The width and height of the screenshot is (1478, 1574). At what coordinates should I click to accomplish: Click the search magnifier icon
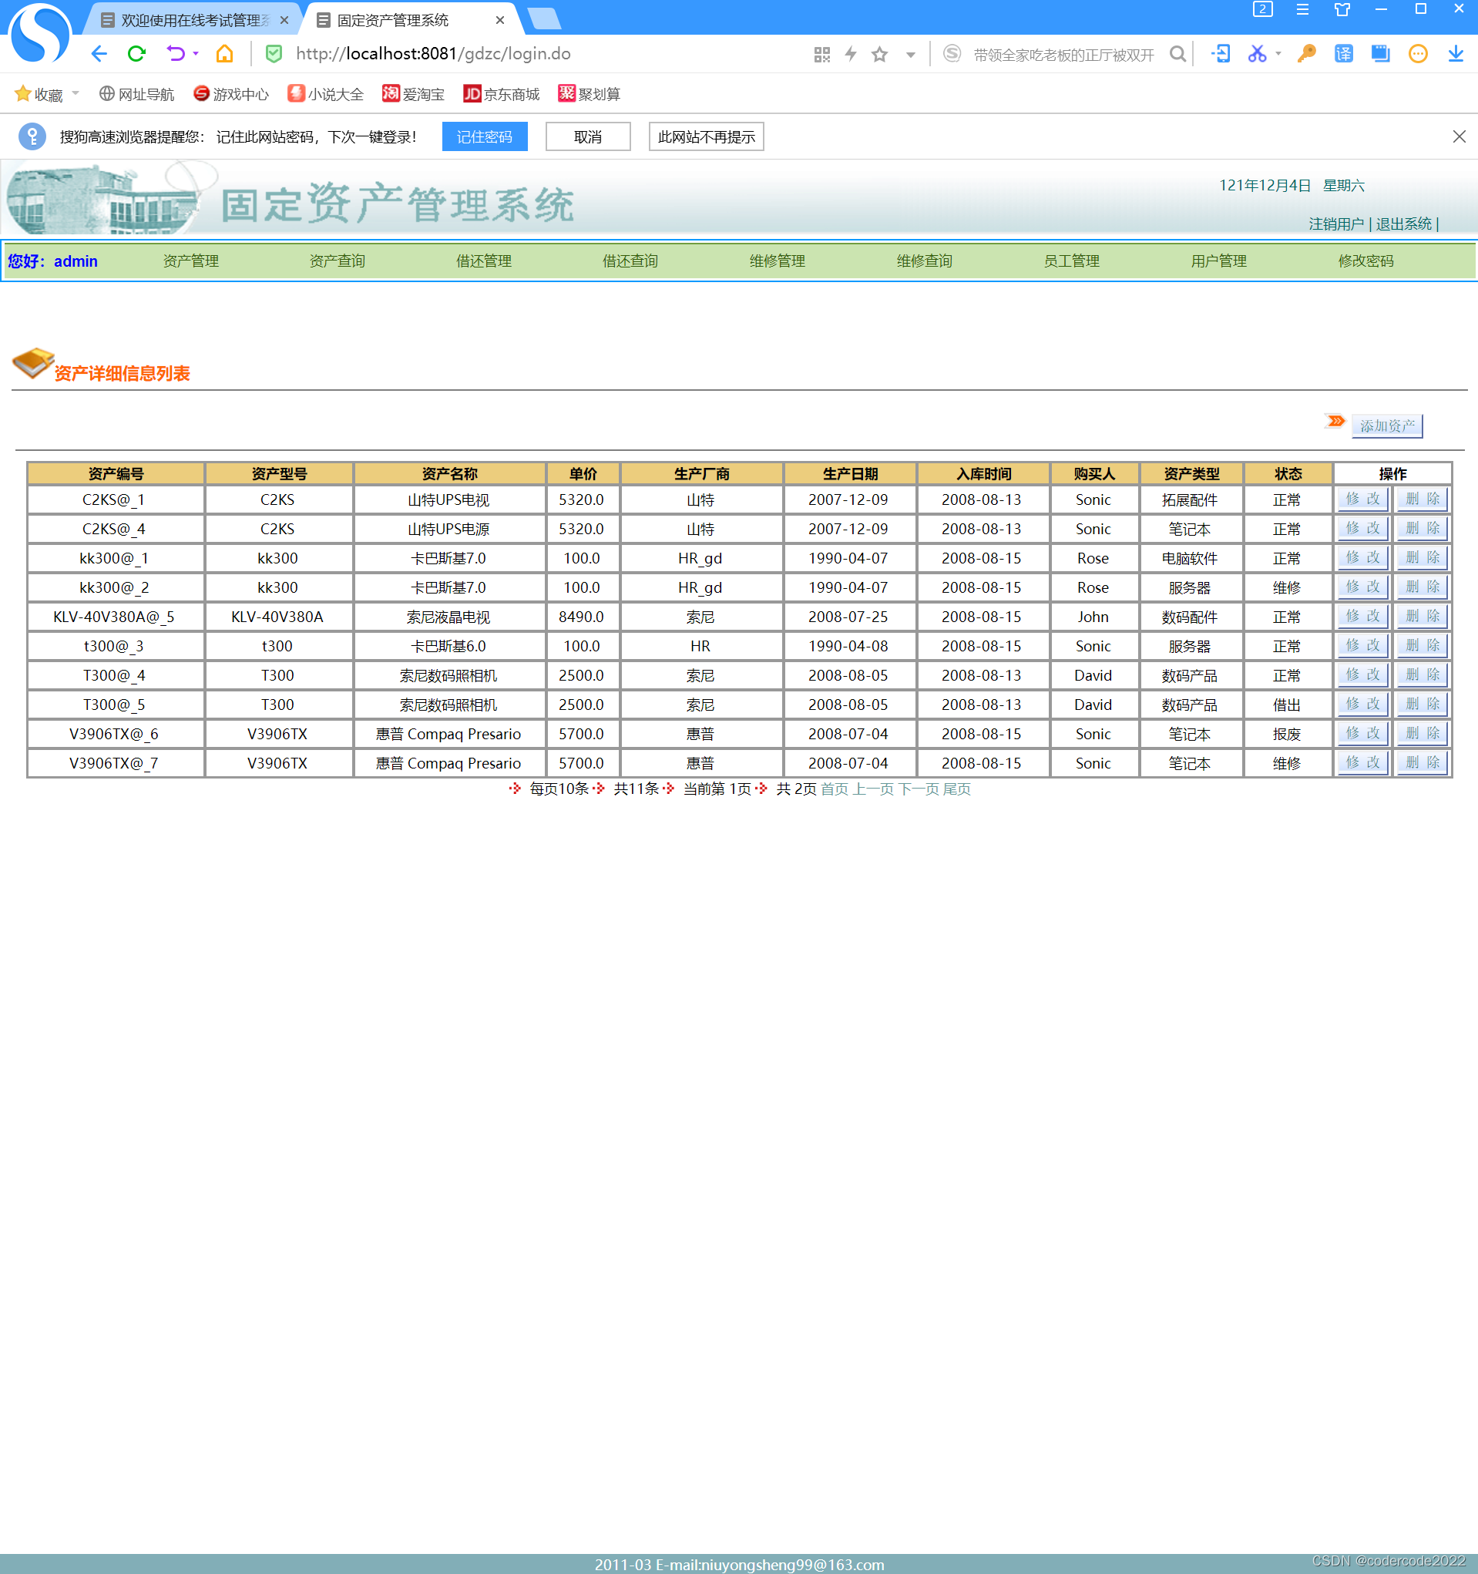point(1178,54)
